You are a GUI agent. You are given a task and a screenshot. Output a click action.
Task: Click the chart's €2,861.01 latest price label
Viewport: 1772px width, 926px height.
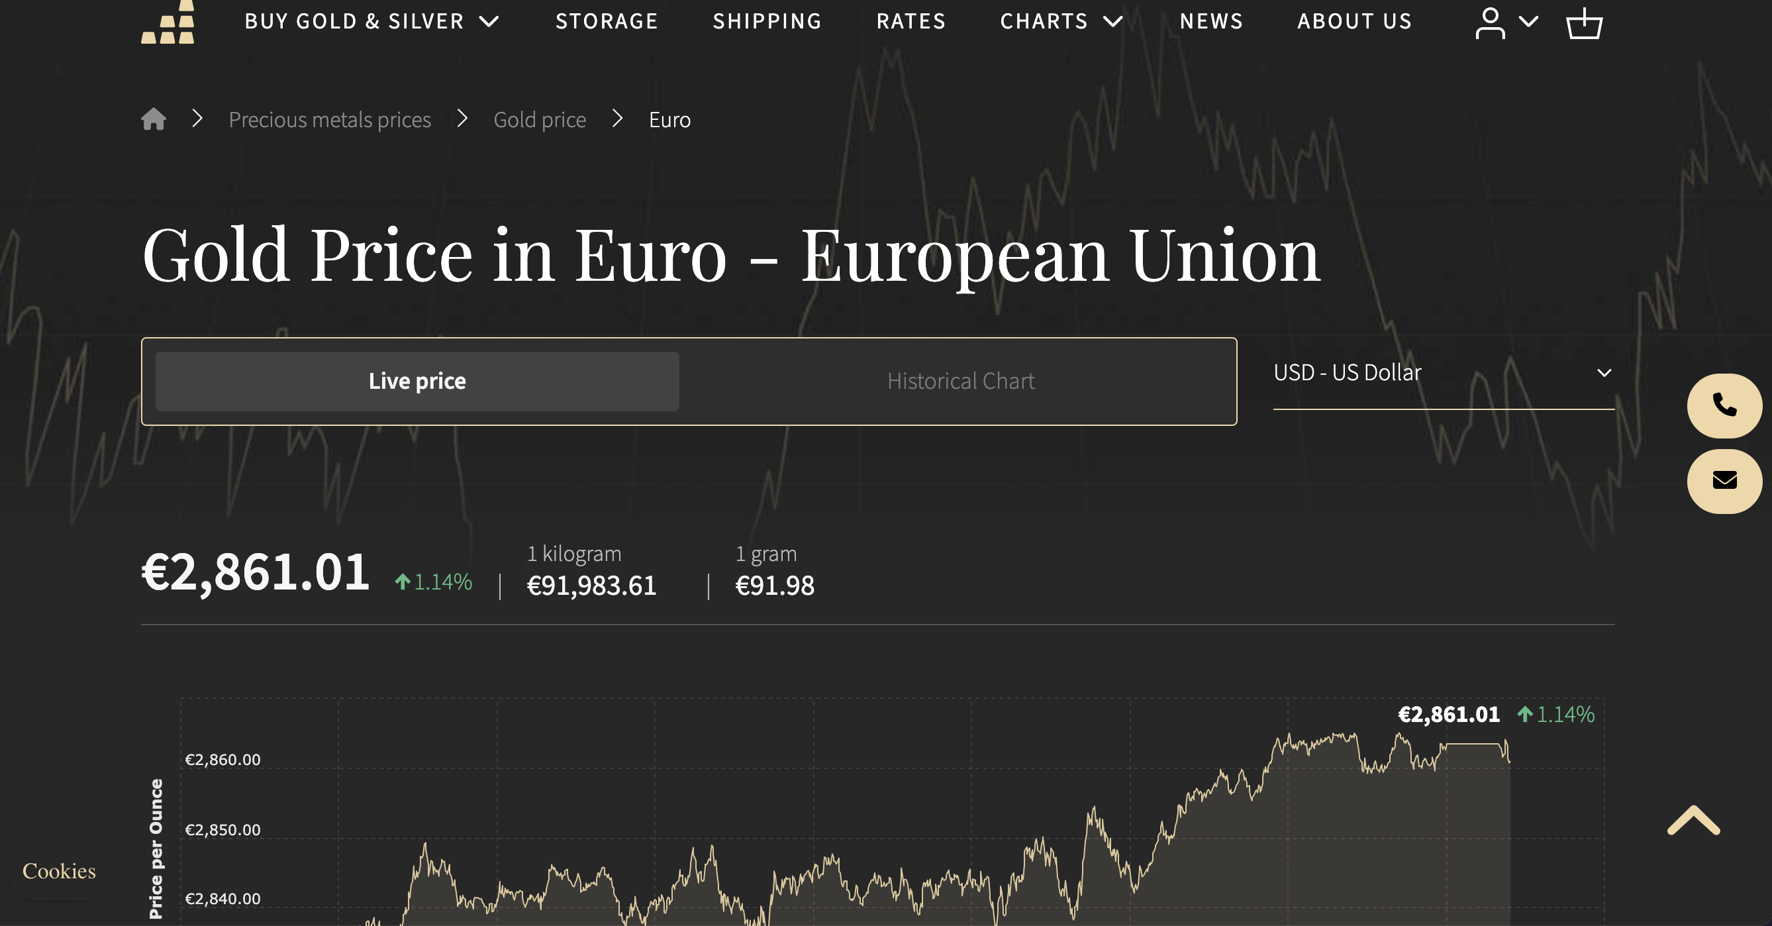tap(1449, 715)
